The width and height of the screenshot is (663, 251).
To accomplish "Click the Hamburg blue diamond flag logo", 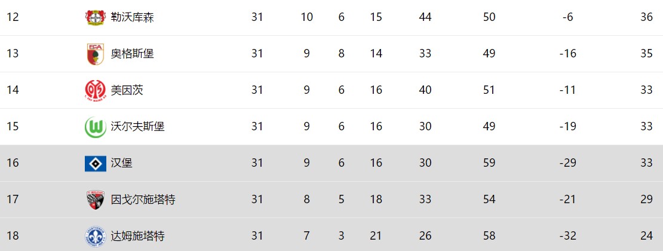I will [x=96, y=163].
